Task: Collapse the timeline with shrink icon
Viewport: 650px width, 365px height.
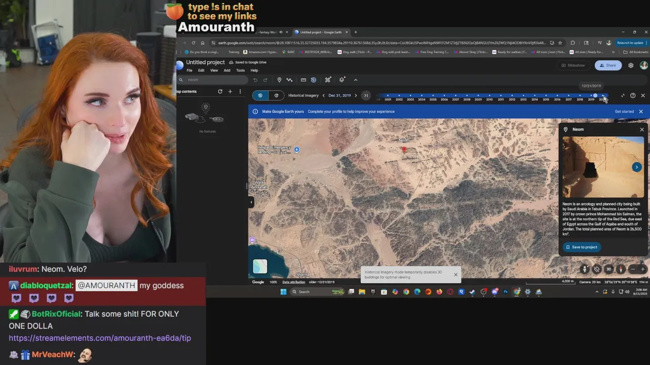Action: point(623,95)
